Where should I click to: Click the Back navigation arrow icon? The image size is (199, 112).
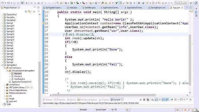click(x=163, y=3)
